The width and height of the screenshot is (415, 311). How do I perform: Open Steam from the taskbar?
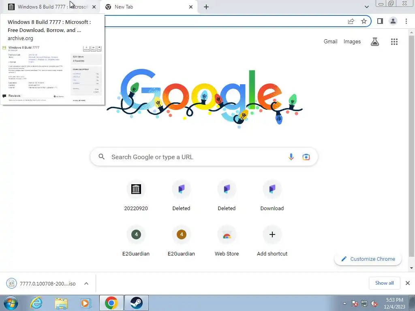[137, 303]
